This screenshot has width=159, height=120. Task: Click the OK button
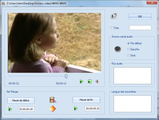140,16
